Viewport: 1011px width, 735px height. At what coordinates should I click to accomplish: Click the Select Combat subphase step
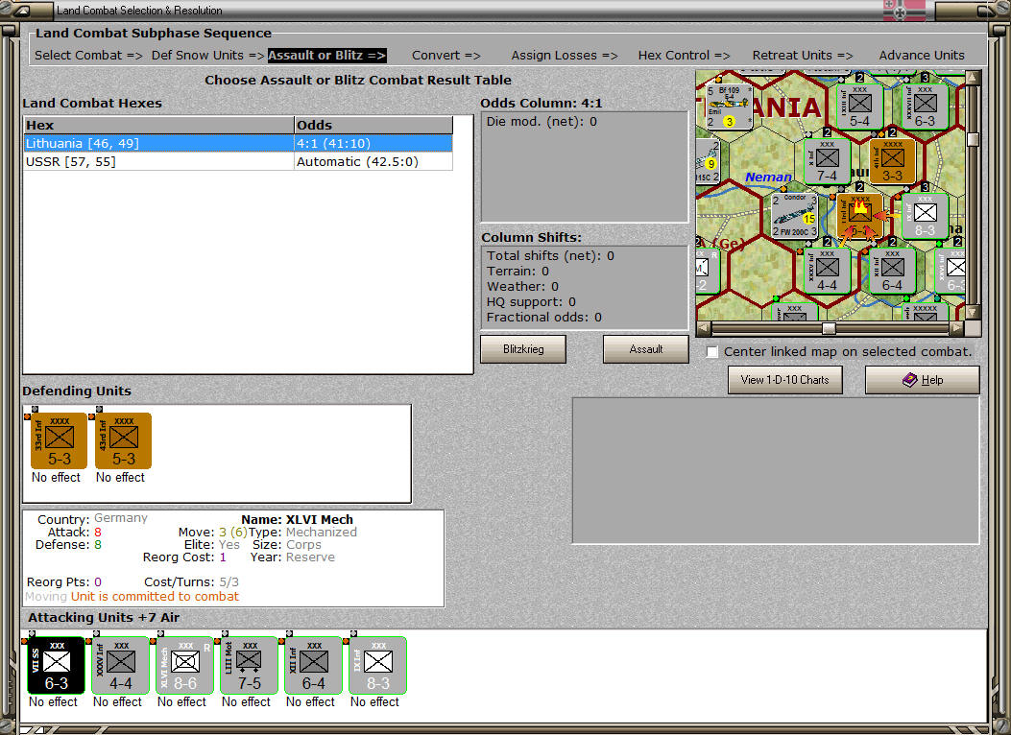(x=88, y=56)
